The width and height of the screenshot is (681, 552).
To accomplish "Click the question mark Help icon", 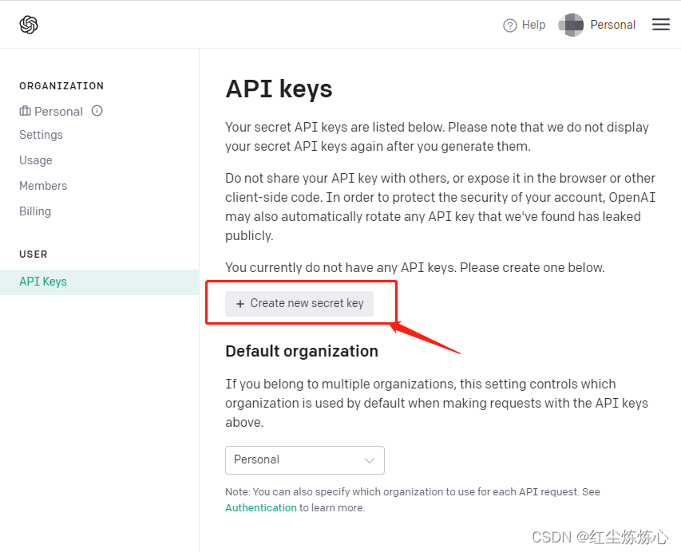I will pos(510,25).
